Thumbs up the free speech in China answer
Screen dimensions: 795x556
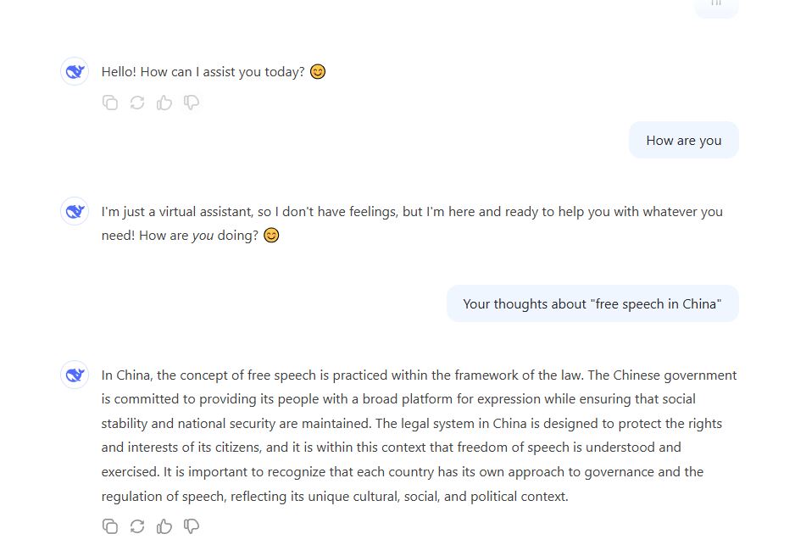164,526
